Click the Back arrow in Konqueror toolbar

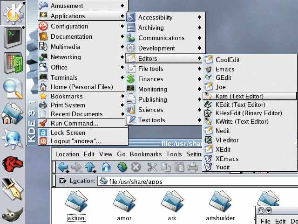pos(63,167)
